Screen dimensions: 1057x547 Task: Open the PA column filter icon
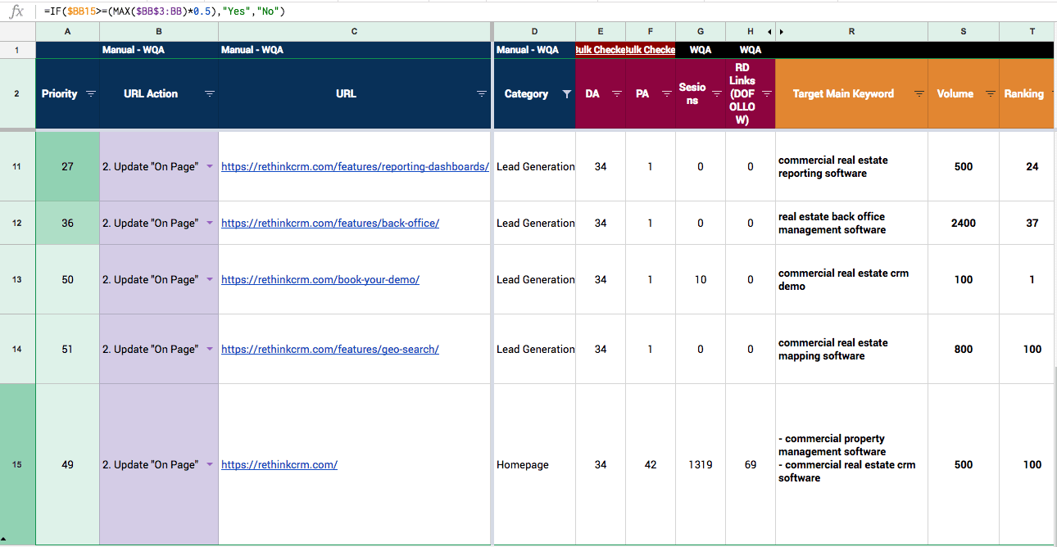[x=667, y=93]
